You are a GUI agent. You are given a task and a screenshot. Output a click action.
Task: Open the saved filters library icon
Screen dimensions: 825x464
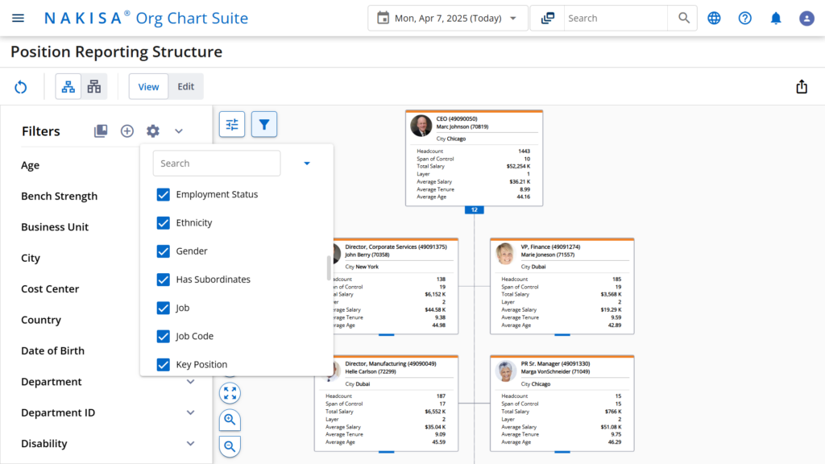[x=101, y=130]
